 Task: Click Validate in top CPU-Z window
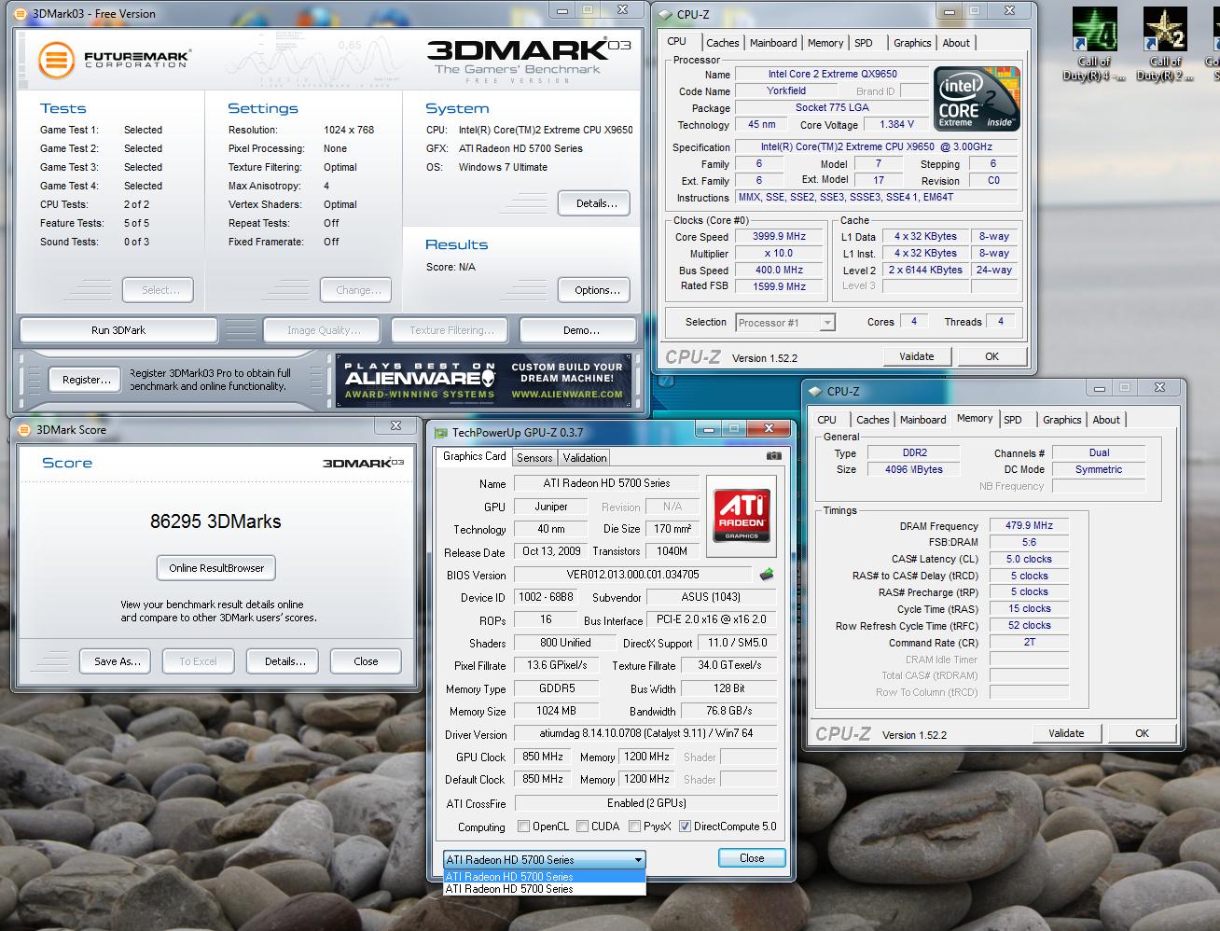(x=916, y=356)
